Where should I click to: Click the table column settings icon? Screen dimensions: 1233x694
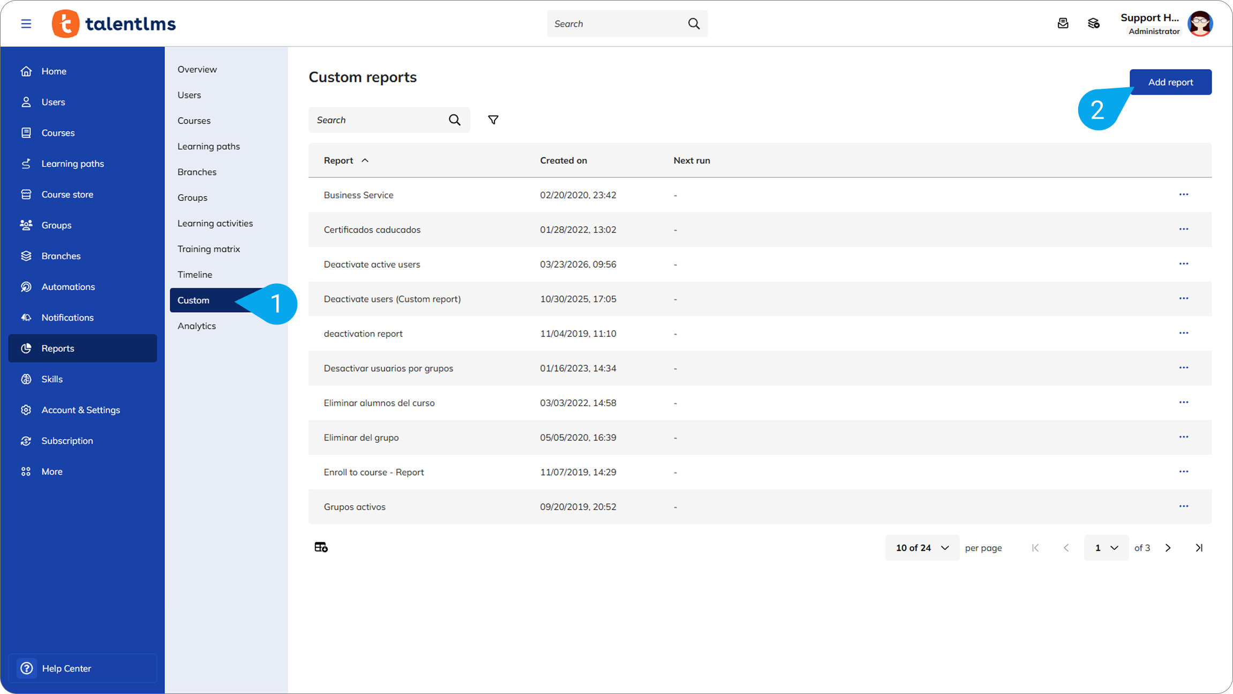pyautogui.click(x=321, y=547)
